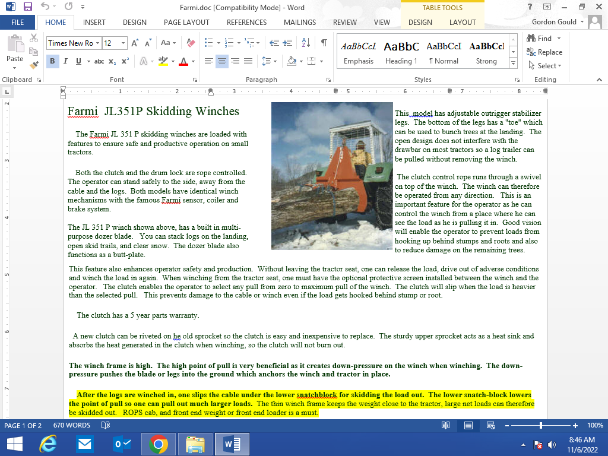The width and height of the screenshot is (608, 456).
Task: Switch to the PAGE LAYOUT tab
Action: pyautogui.click(x=186, y=23)
